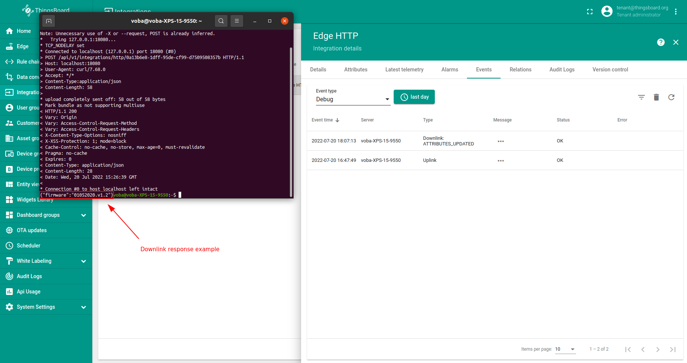
Task: Open the help icon in Edge HTTP
Action: tap(661, 42)
